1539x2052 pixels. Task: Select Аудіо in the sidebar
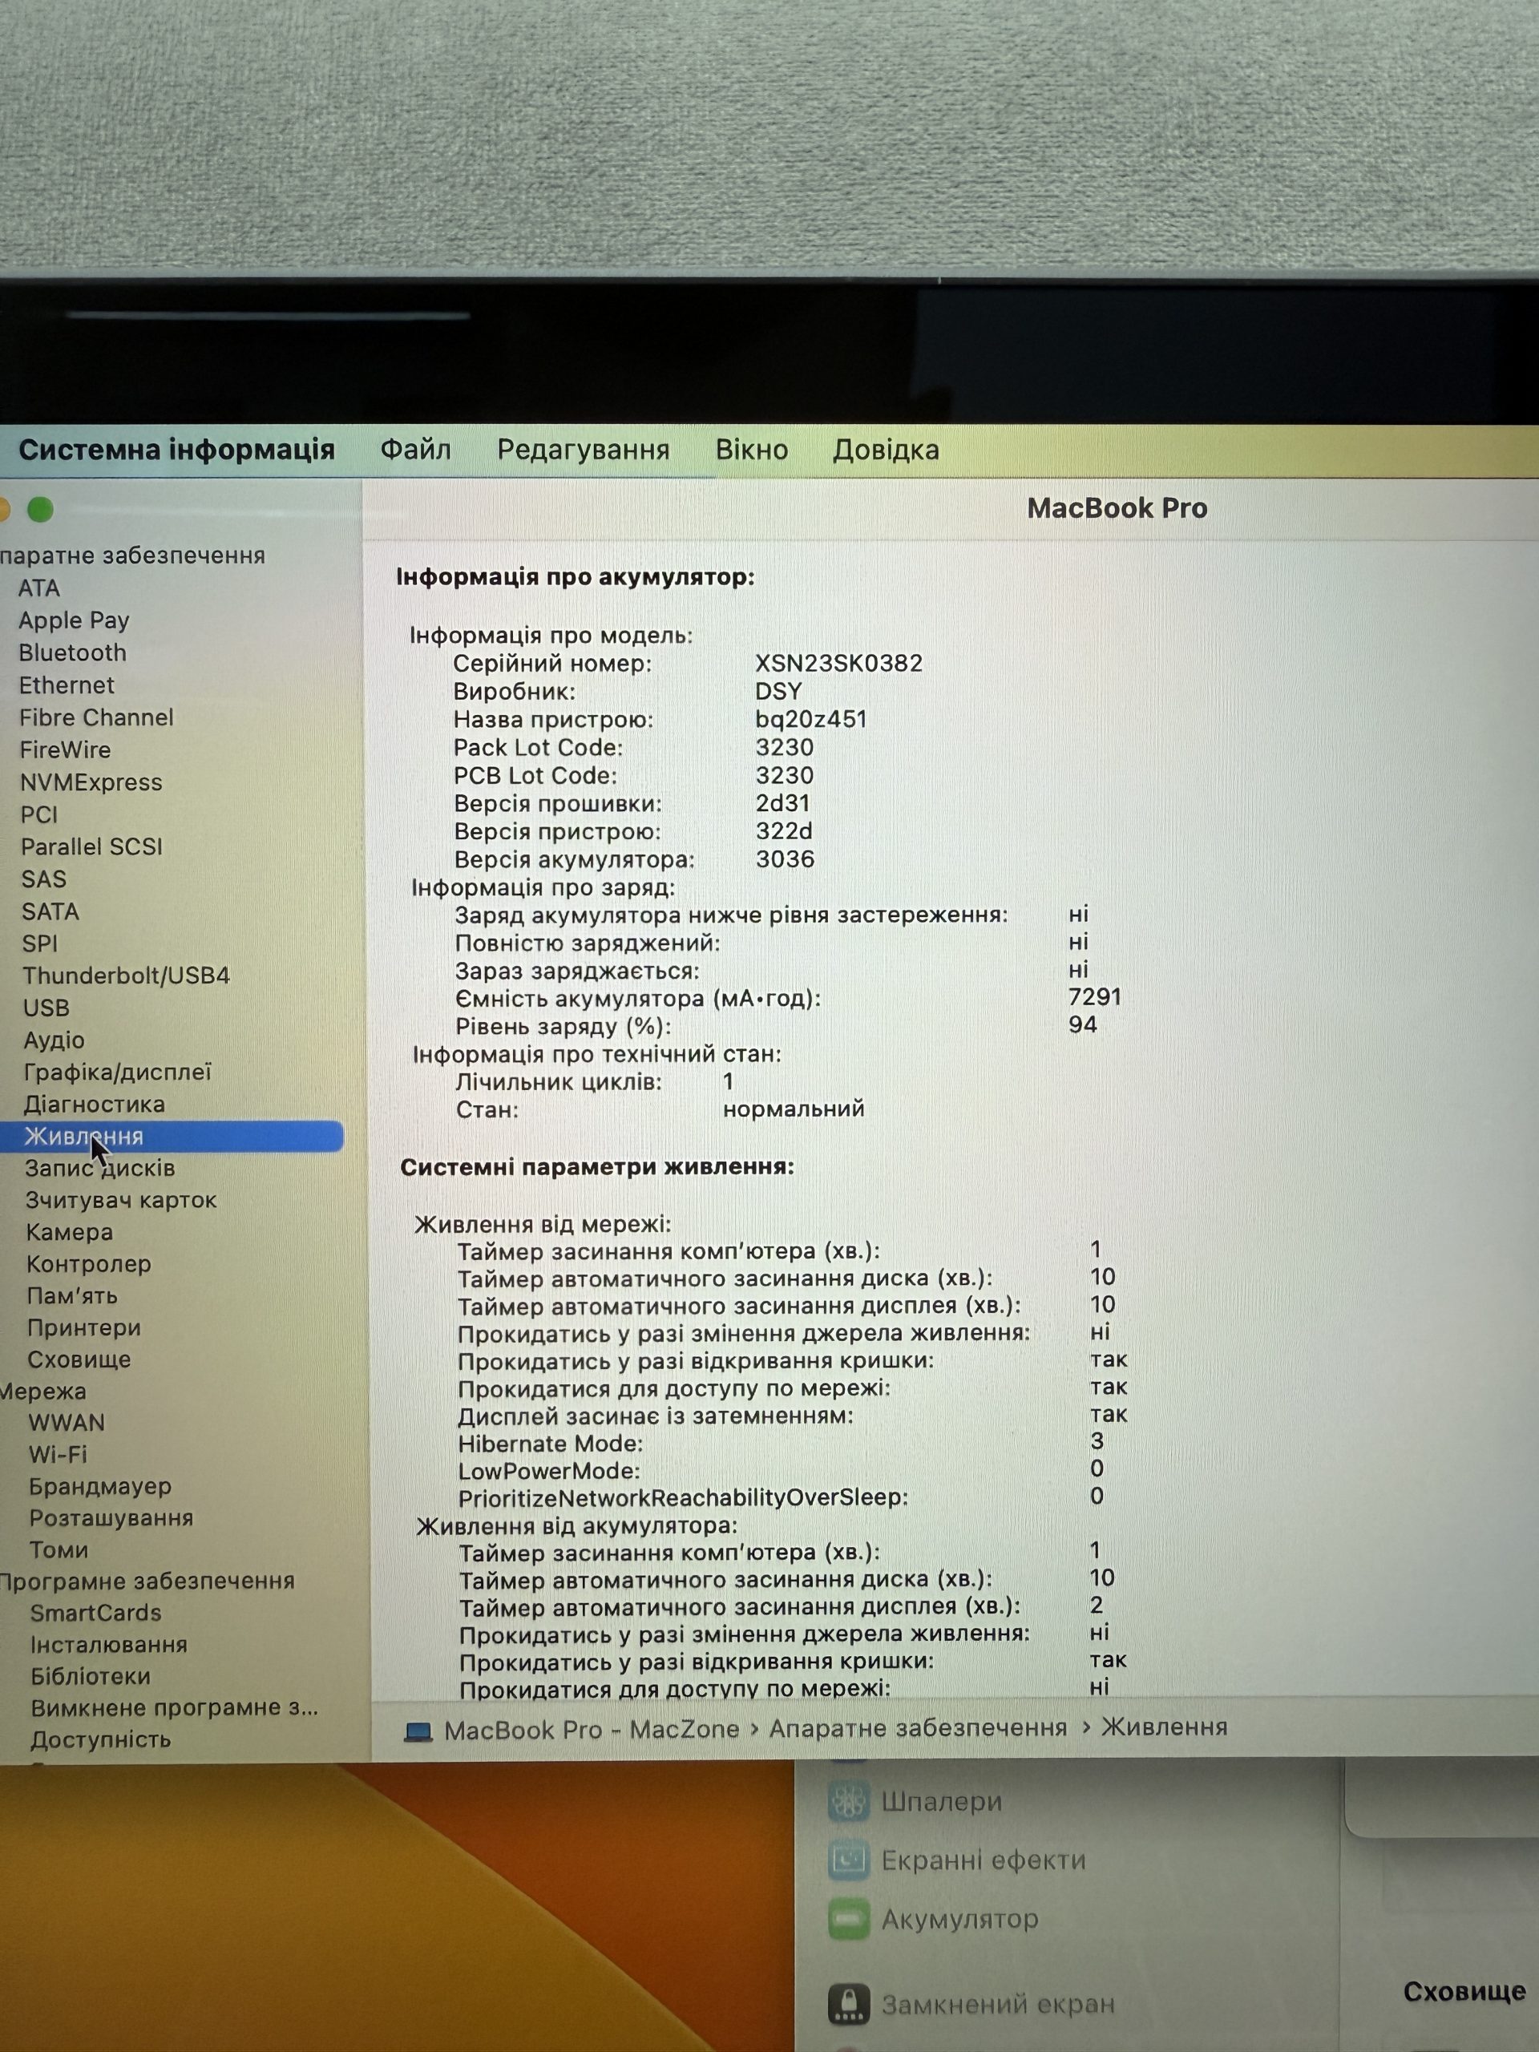54,1041
